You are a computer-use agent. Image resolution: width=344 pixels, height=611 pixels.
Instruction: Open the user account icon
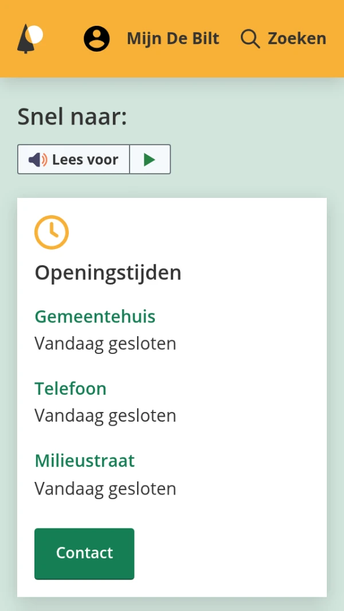(96, 38)
